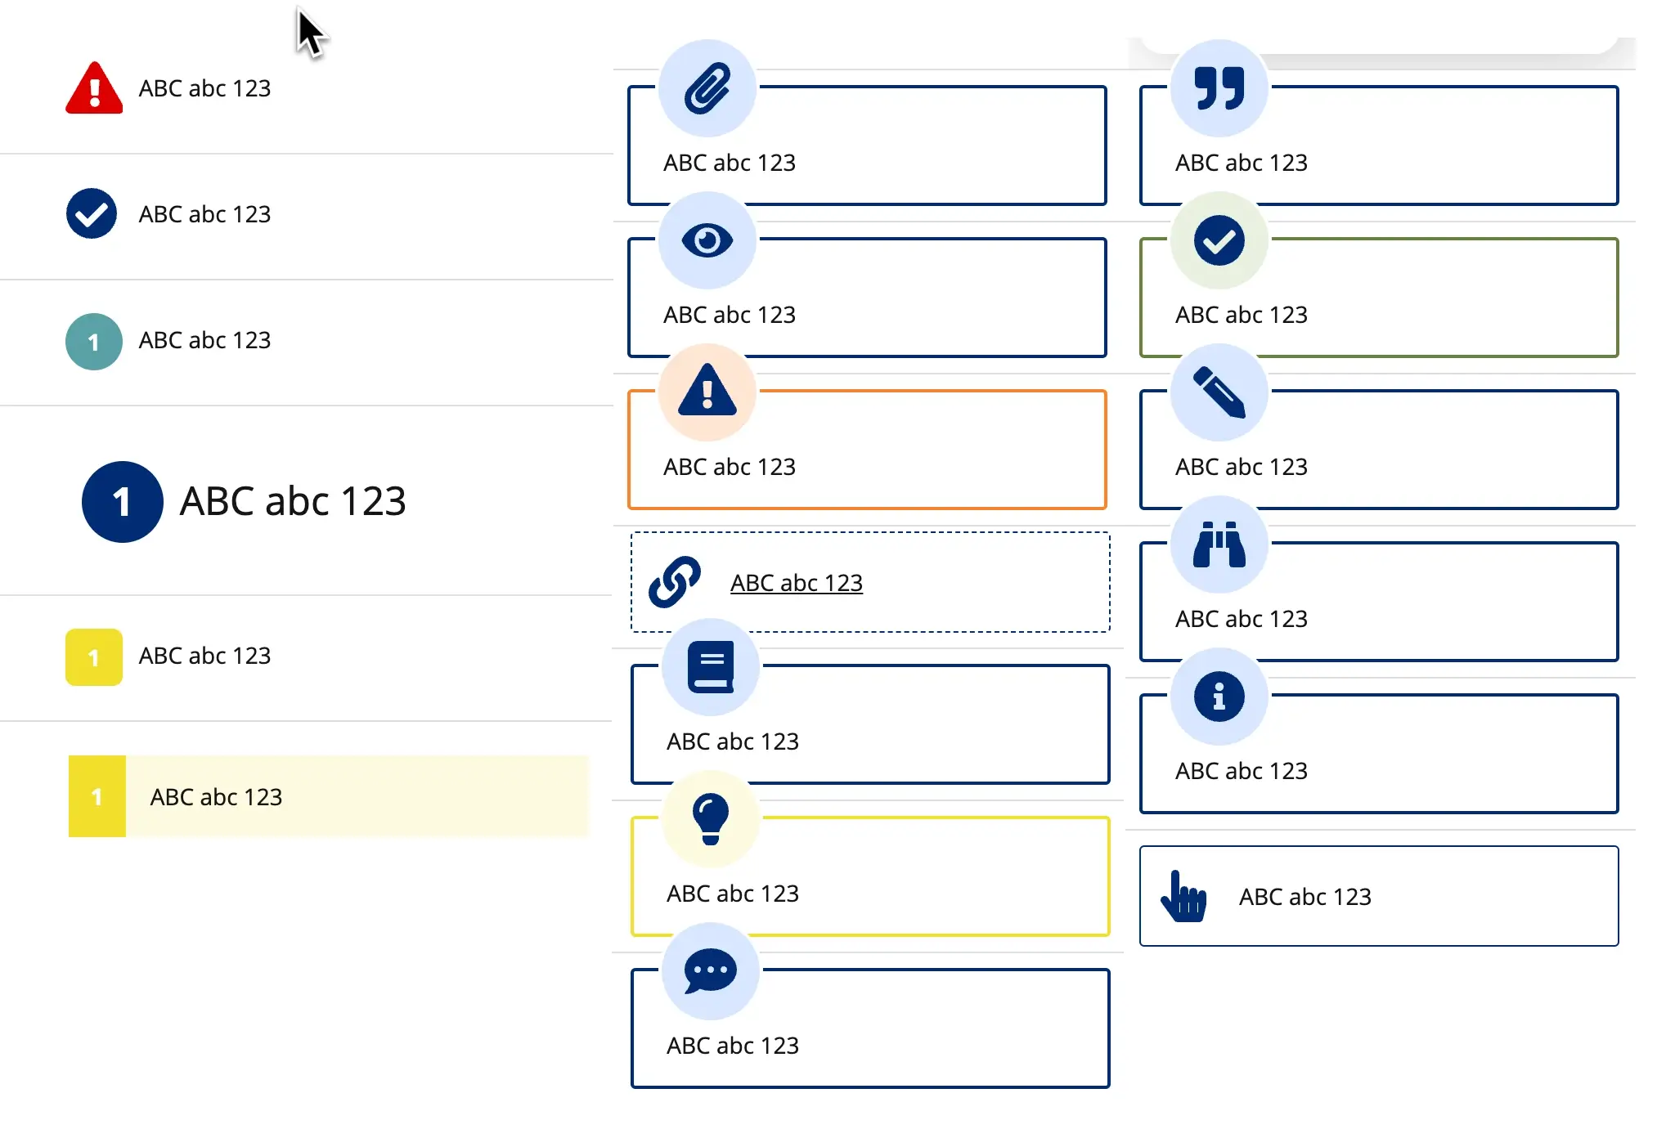The width and height of the screenshot is (1657, 1138).
Task: Open the underlined ABC abc 123 link
Action: click(x=796, y=583)
